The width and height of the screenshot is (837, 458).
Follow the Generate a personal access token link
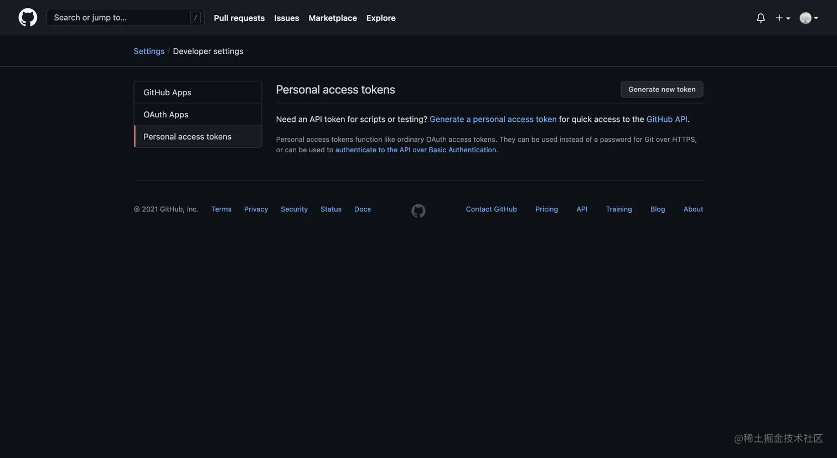[493, 119]
